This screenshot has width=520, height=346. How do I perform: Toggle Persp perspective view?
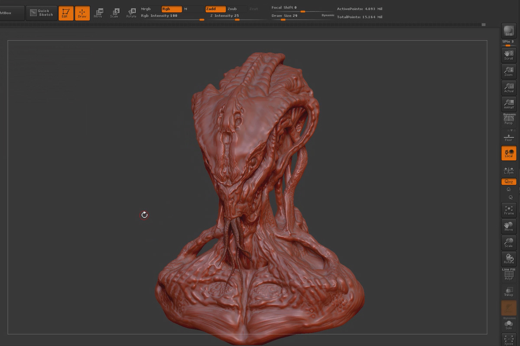click(509, 120)
